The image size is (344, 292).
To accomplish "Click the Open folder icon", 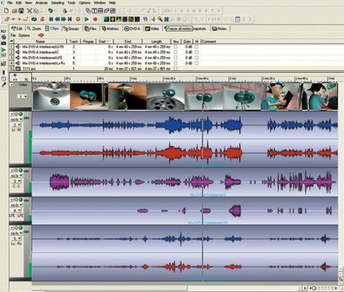I will 15,11.
